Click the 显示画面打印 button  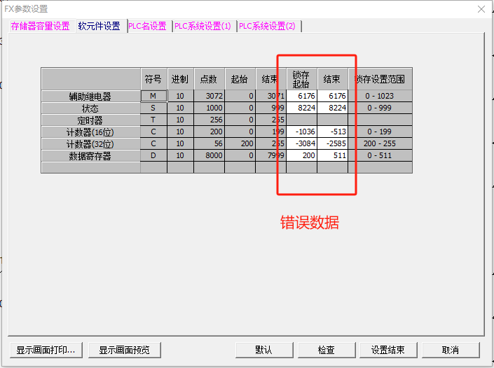47,350
